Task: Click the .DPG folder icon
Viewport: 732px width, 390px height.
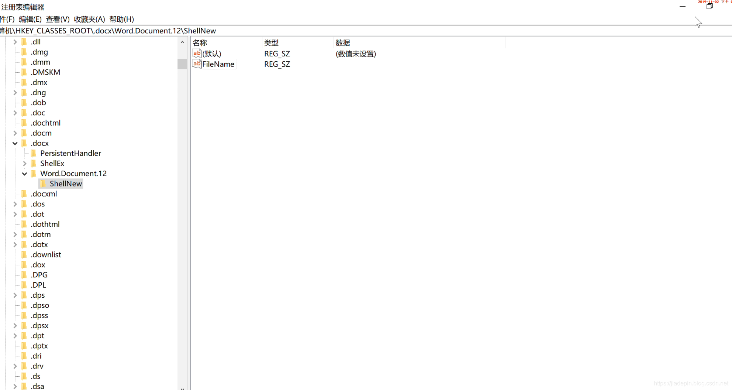Action: tap(24, 275)
